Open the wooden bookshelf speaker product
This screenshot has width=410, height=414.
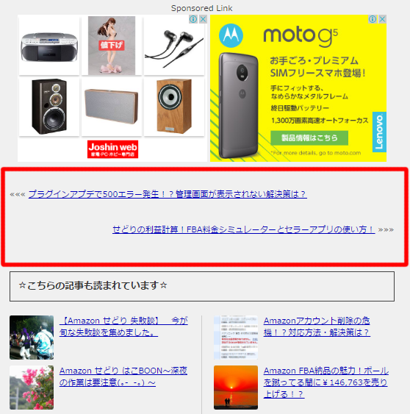click(174, 107)
